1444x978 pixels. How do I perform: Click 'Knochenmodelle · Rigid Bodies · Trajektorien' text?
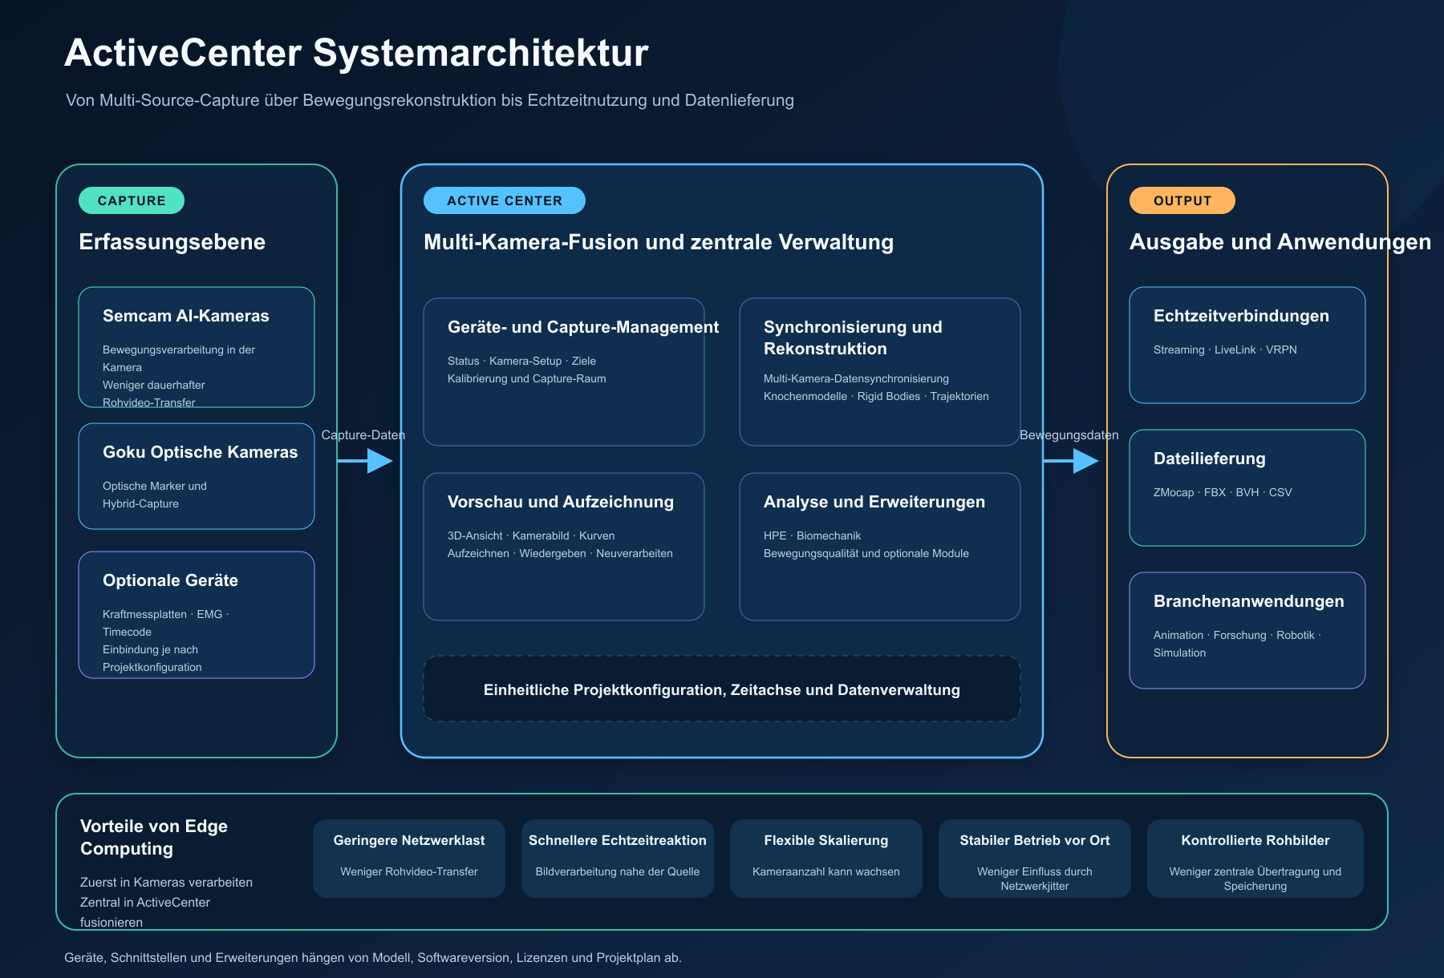point(876,397)
